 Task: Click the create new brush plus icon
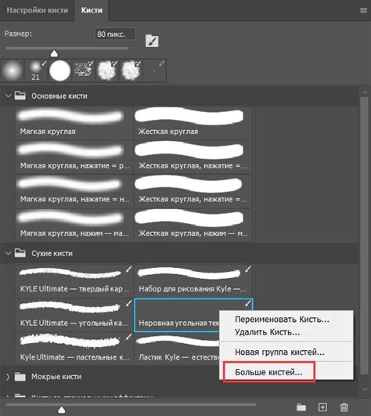322,407
